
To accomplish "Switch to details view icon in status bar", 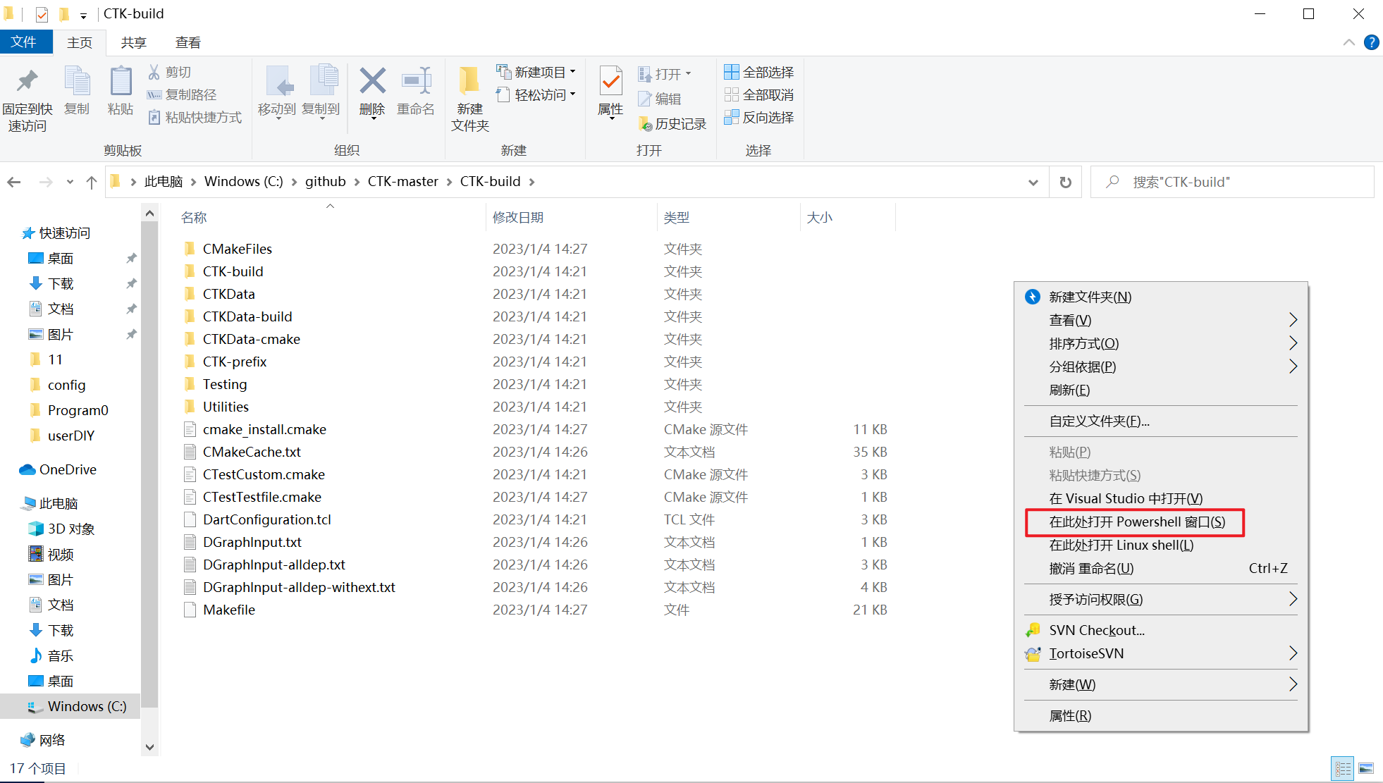I will [x=1343, y=768].
